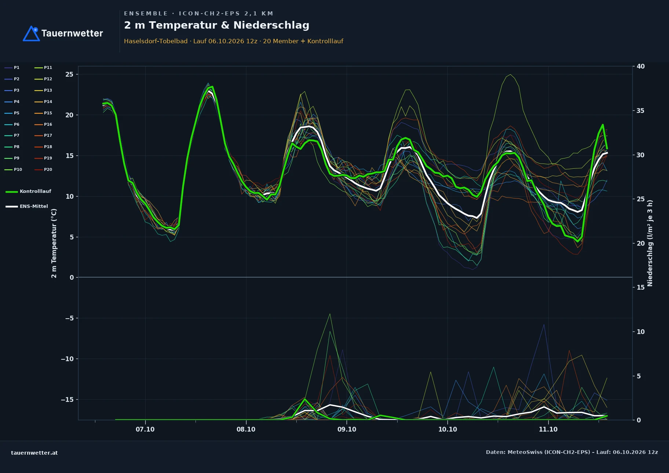Click the title '2 m Temperatur & Niederschlag'
669x473 pixels.
click(x=216, y=25)
